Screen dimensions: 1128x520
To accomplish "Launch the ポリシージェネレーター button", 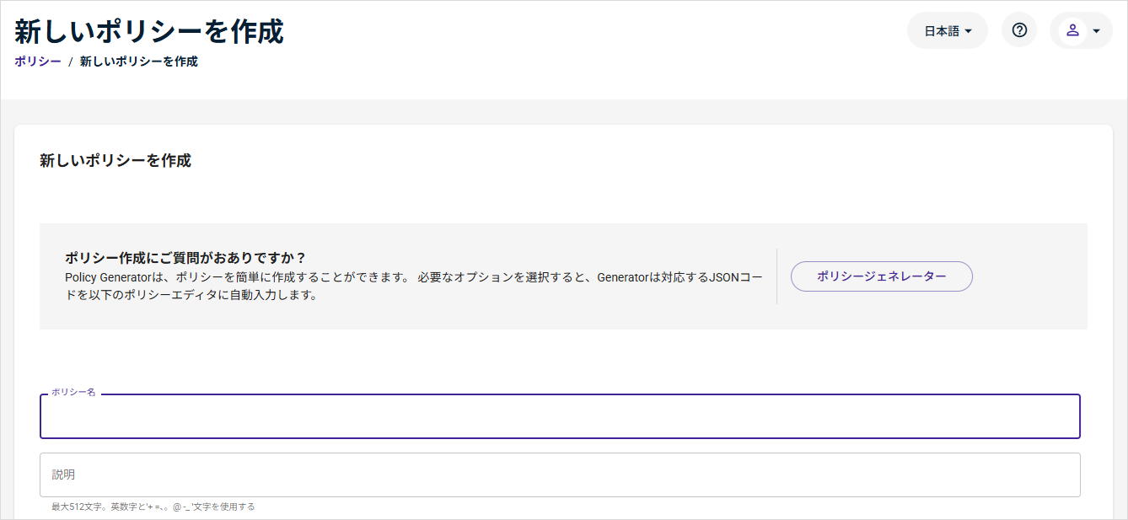I will 881,276.
